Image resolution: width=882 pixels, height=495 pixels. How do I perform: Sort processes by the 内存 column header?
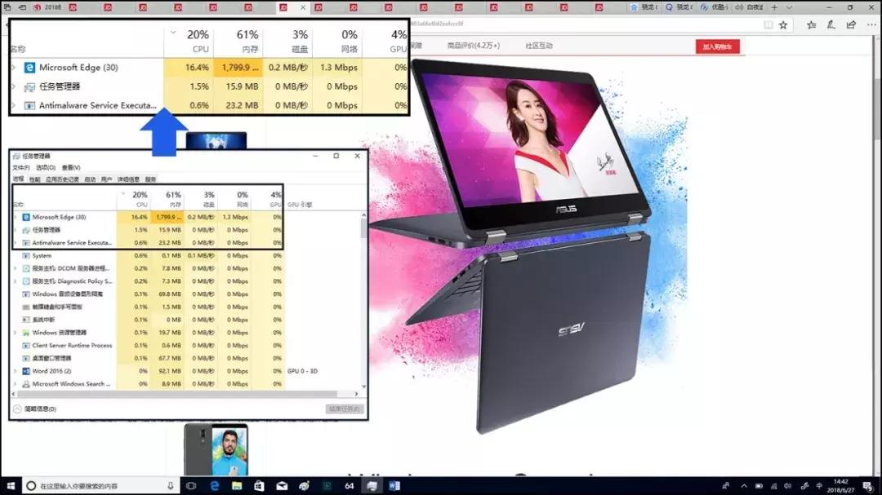[x=167, y=199]
